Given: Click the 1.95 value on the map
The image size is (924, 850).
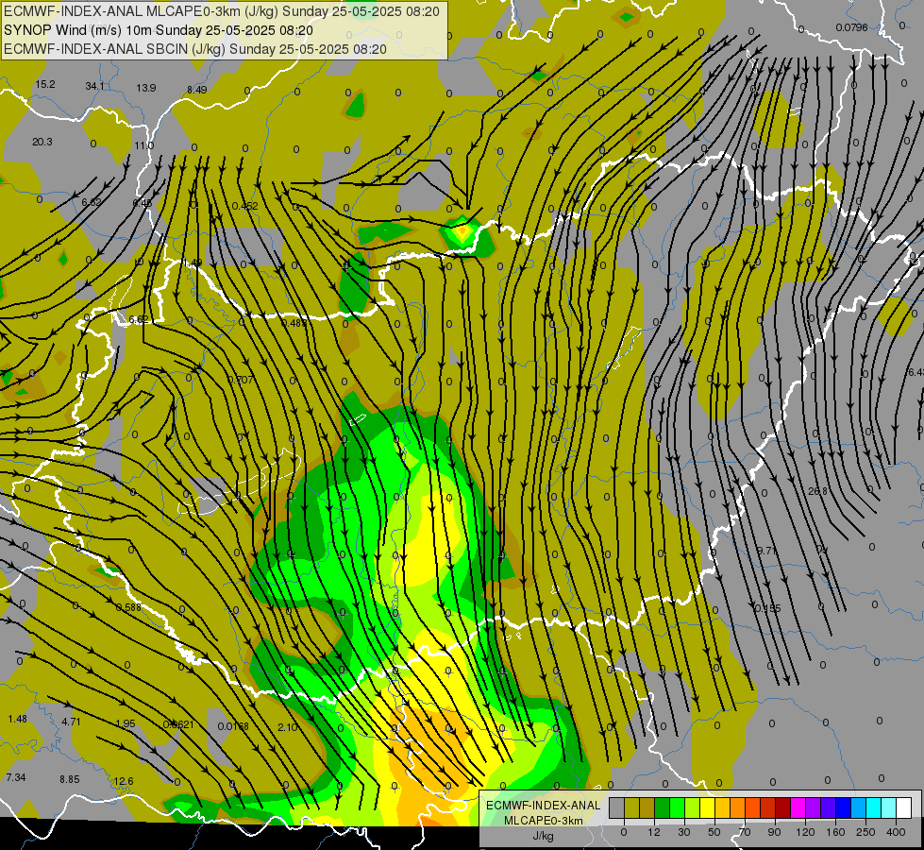Looking at the screenshot, I should [x=125, y=723].
